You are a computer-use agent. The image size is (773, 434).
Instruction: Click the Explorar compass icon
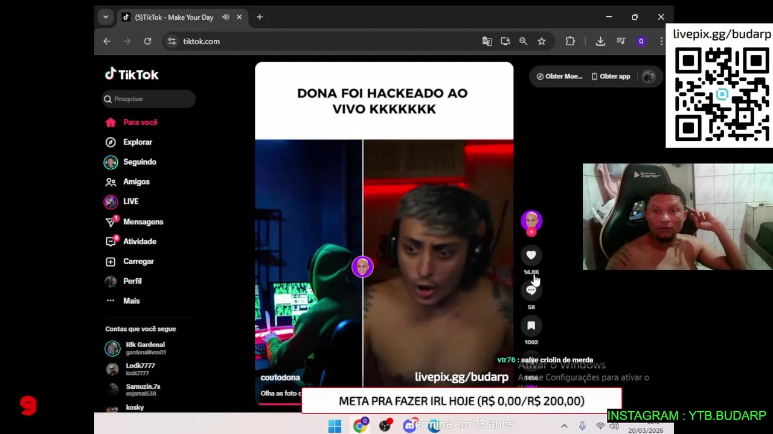pos(111,142)
